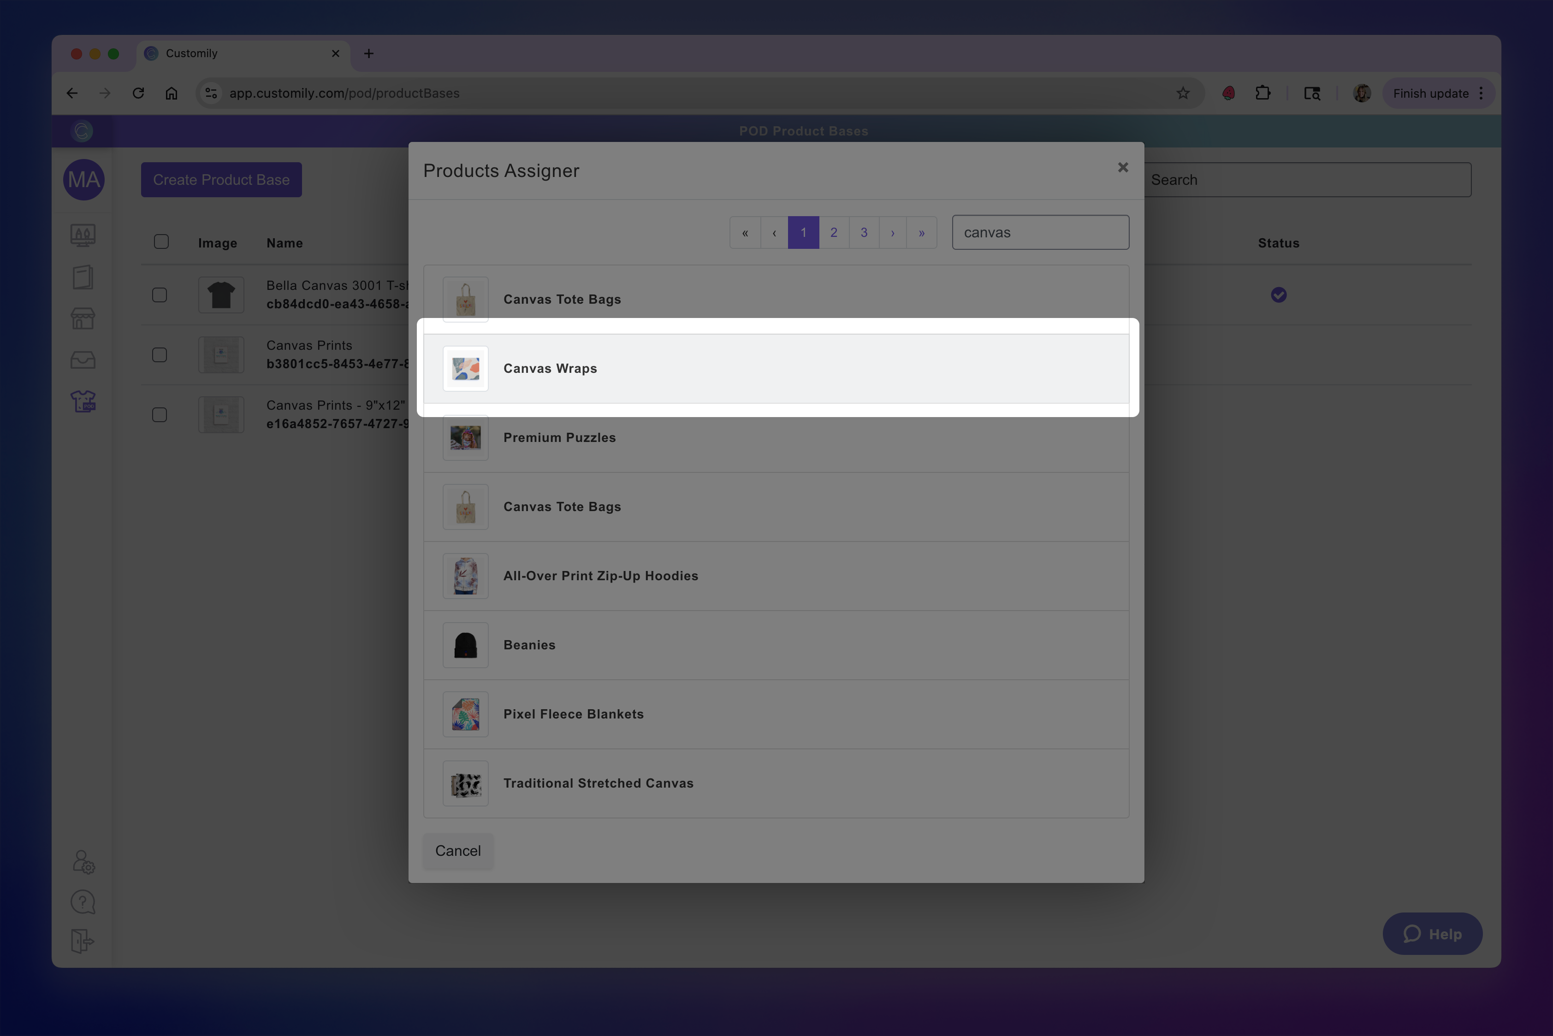Go to the first page of results
The width and height of the screenshot is (1553, 1036).
click(x=745, y=233)
